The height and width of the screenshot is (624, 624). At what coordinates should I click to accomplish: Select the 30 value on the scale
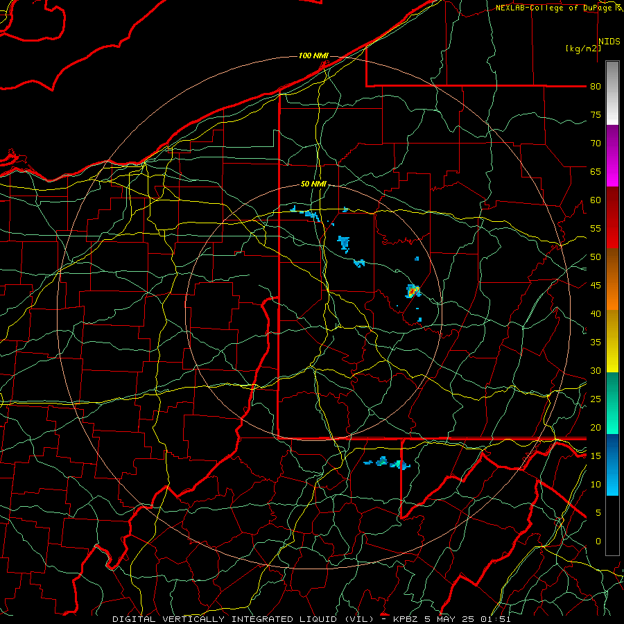[x=596, y=370]
